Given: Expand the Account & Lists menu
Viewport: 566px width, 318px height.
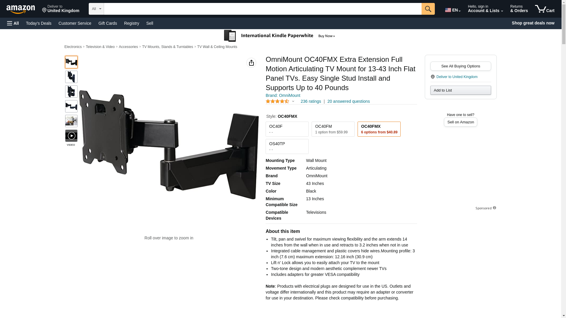Looking at the screenshot, I should click(x=485, y=9).
